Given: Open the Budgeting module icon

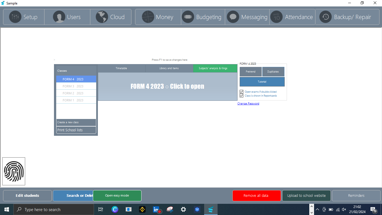Looking at the screenshot, I should [x=188, y=17].
